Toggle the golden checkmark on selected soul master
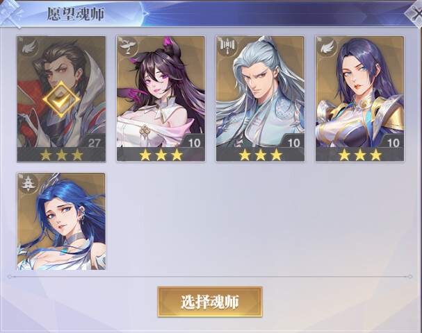The height and width of the screenshot is (333, 422). tap(61, 100)
